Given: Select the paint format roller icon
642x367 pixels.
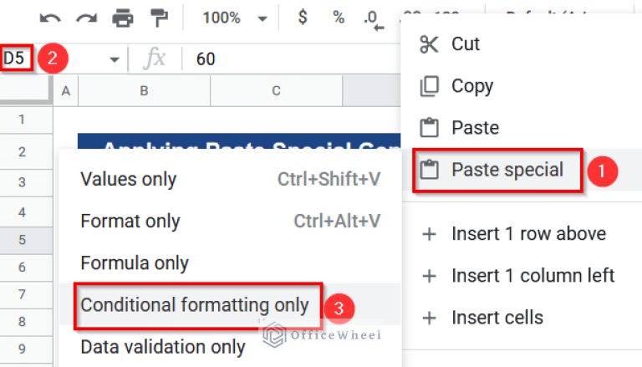Looking at the screenshot, I should point(158,18).
